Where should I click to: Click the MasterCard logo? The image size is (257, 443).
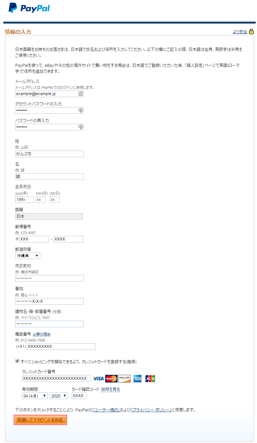[x=111, y=379]
